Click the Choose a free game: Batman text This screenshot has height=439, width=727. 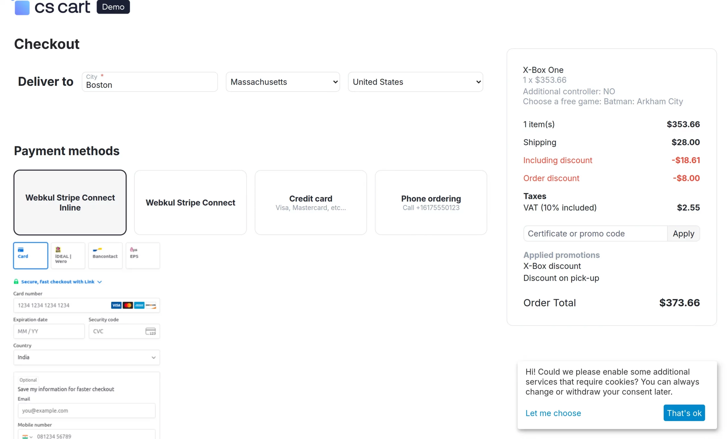(x=603, y=101)
